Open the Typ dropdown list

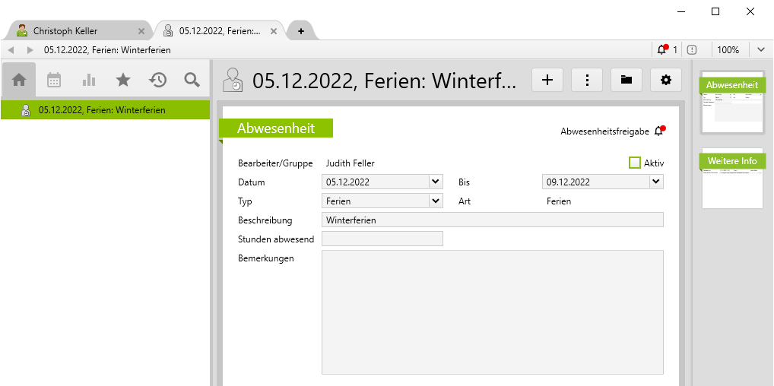(x=435, y=201)
